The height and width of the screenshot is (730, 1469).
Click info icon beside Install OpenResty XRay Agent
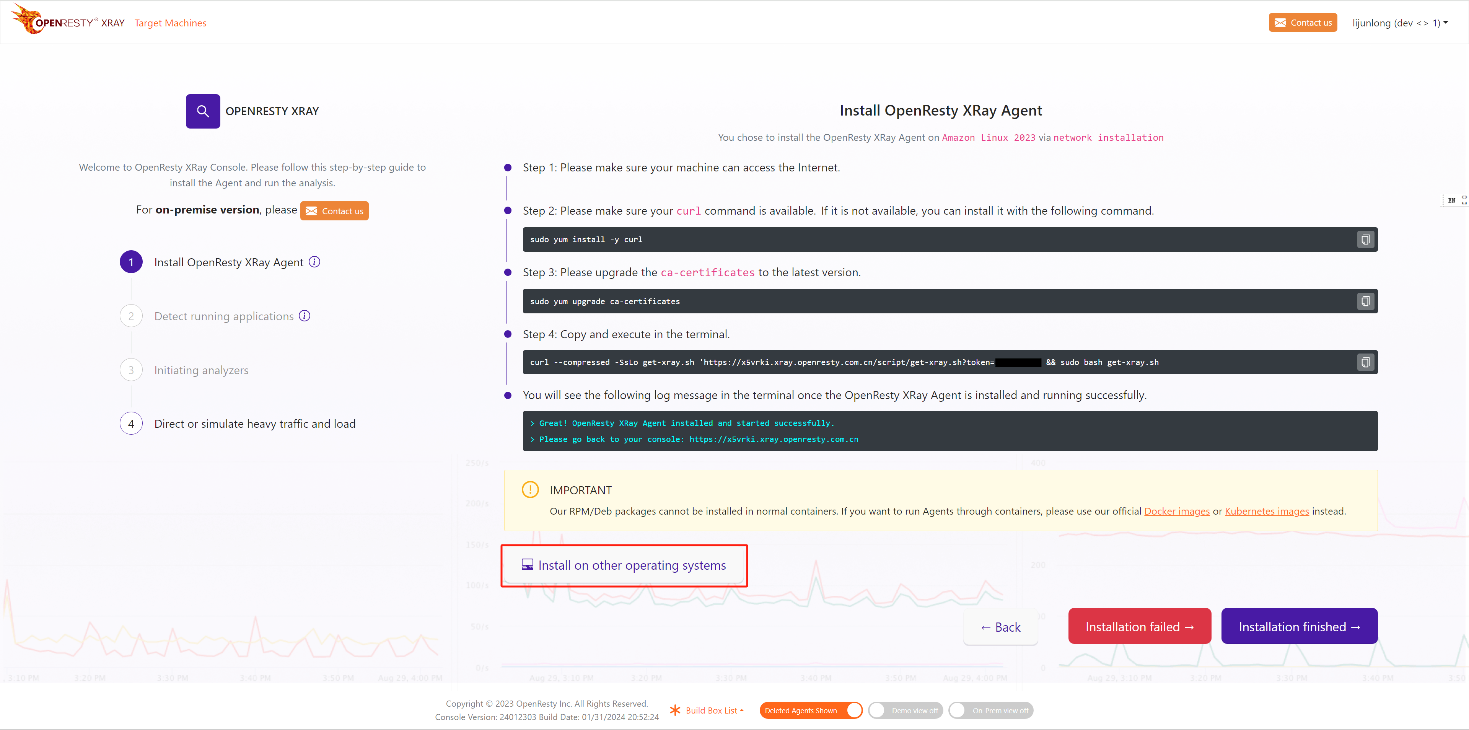(314, 262)
